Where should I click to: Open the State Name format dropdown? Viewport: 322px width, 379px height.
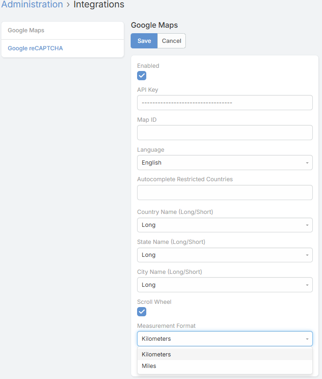pyautogui.click(x=224, y=255)
